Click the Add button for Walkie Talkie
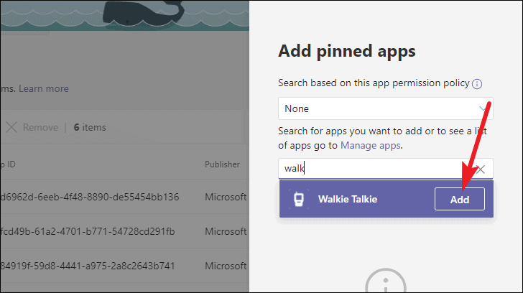523x293 pixels. point(459,200)
